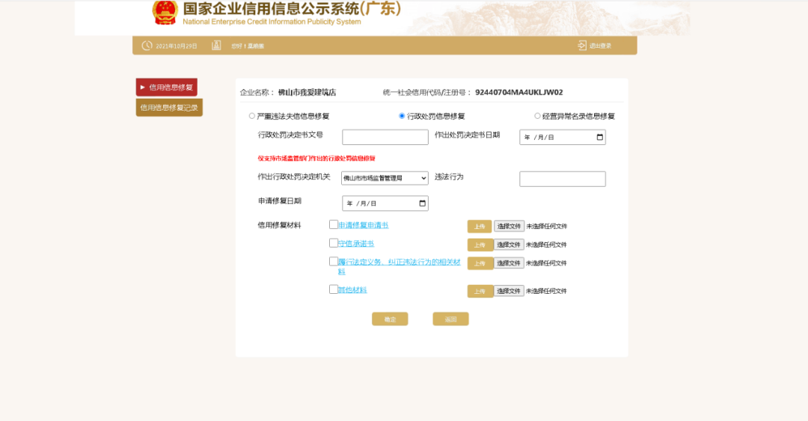Click 上传 button for 其他材料
Screen dimensions: 808x421
coord(480,291)
